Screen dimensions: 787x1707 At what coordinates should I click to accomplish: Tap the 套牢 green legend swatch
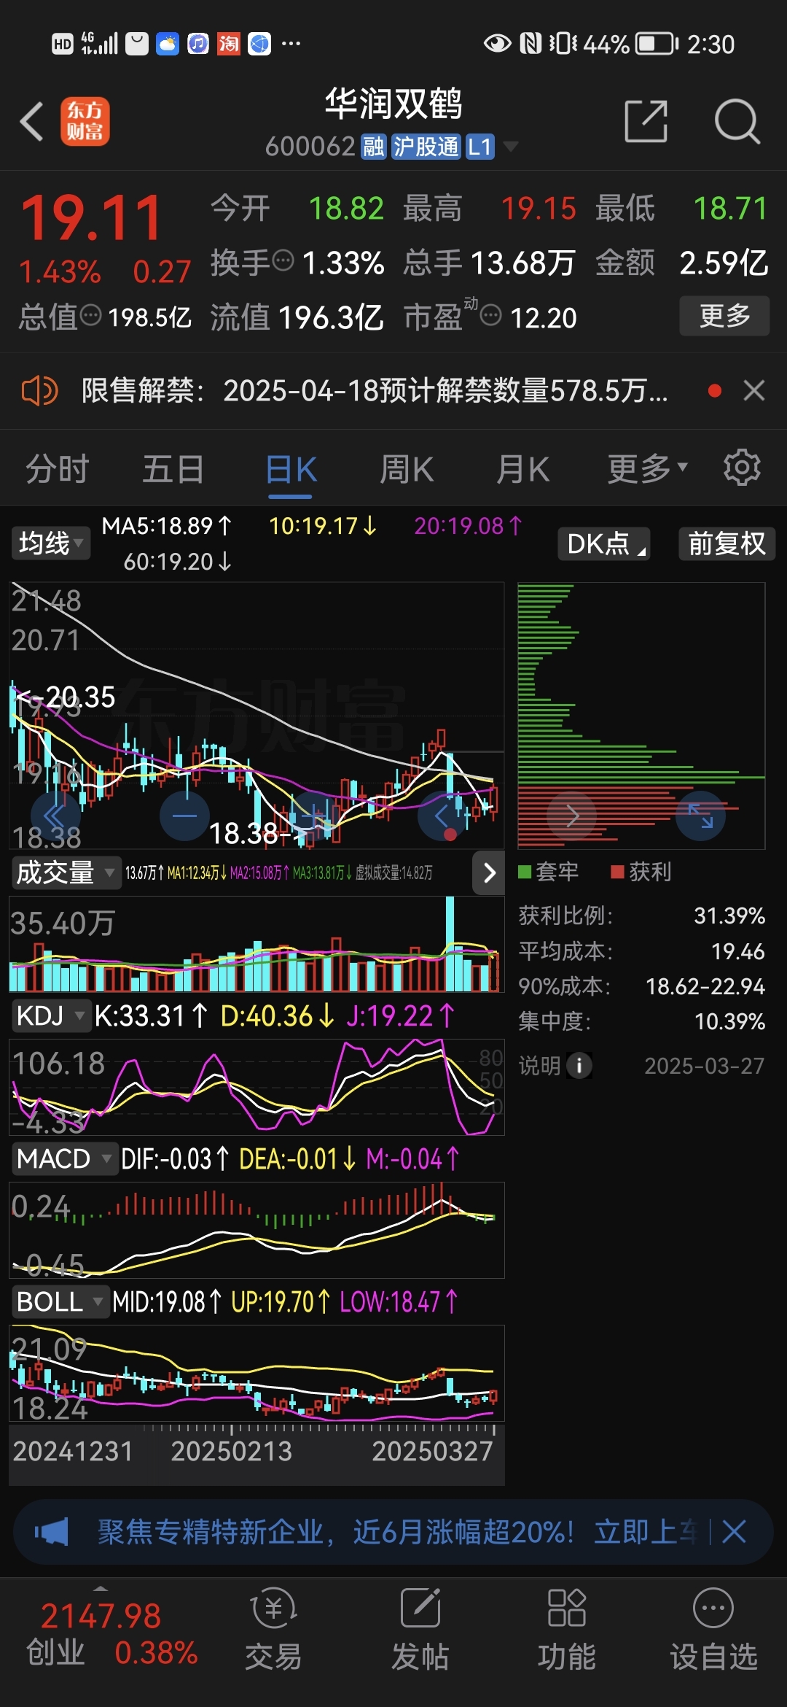(x=524, y=872)
